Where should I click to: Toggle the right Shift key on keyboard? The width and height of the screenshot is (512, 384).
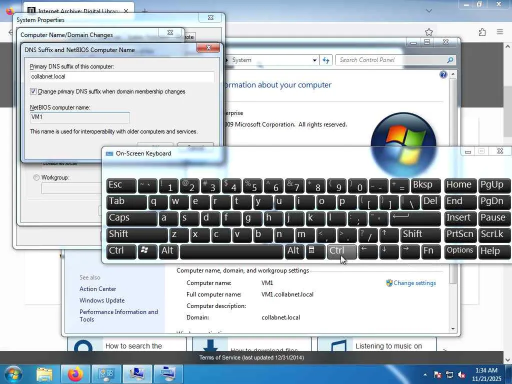click(x=420, y=235)
